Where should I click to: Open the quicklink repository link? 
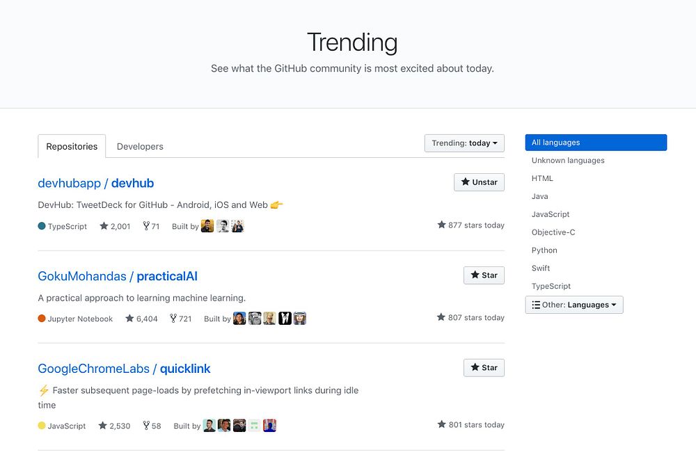click(185, 369)
